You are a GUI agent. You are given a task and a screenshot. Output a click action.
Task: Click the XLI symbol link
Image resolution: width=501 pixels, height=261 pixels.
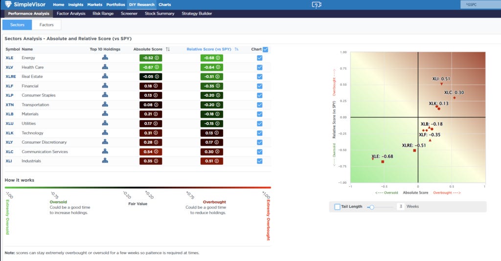(x=9, y=161)
